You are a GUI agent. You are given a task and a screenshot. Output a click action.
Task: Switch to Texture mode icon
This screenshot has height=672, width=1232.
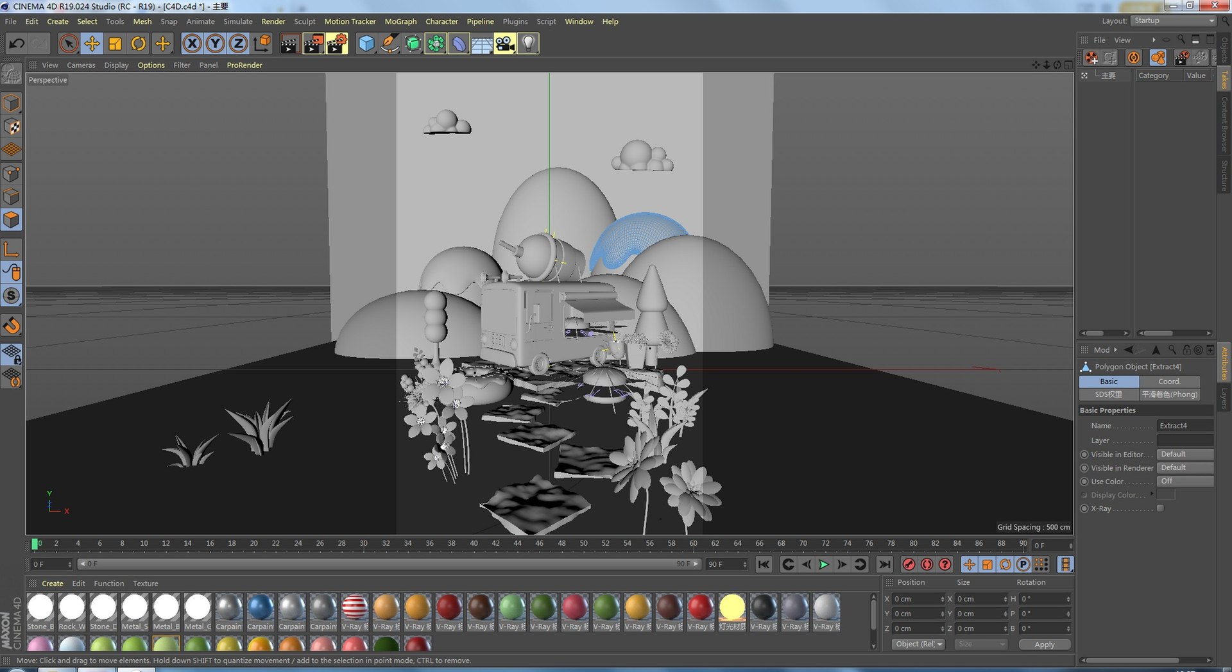click(x=12, y=127)
